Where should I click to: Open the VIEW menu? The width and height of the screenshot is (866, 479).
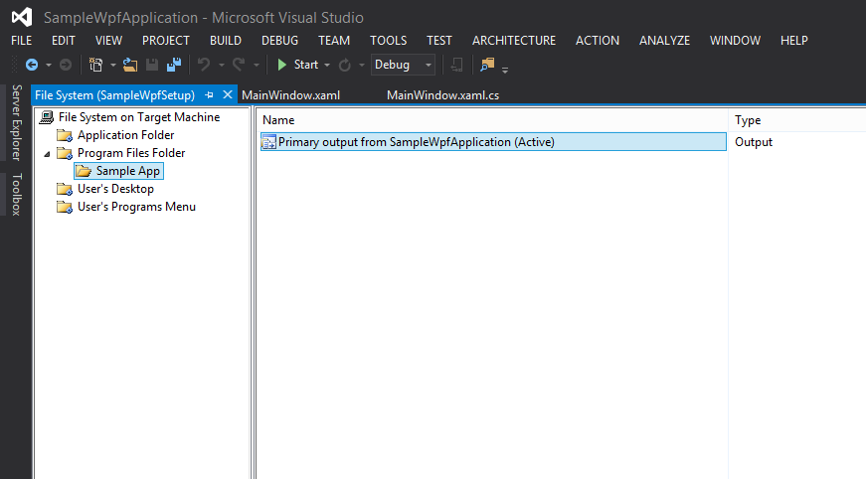pos(108,41)
